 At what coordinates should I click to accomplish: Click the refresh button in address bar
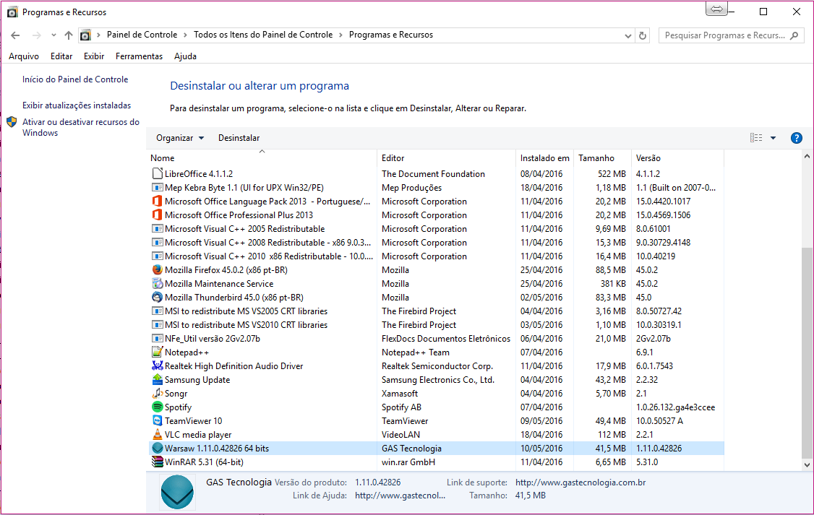(x=643, y=35)
